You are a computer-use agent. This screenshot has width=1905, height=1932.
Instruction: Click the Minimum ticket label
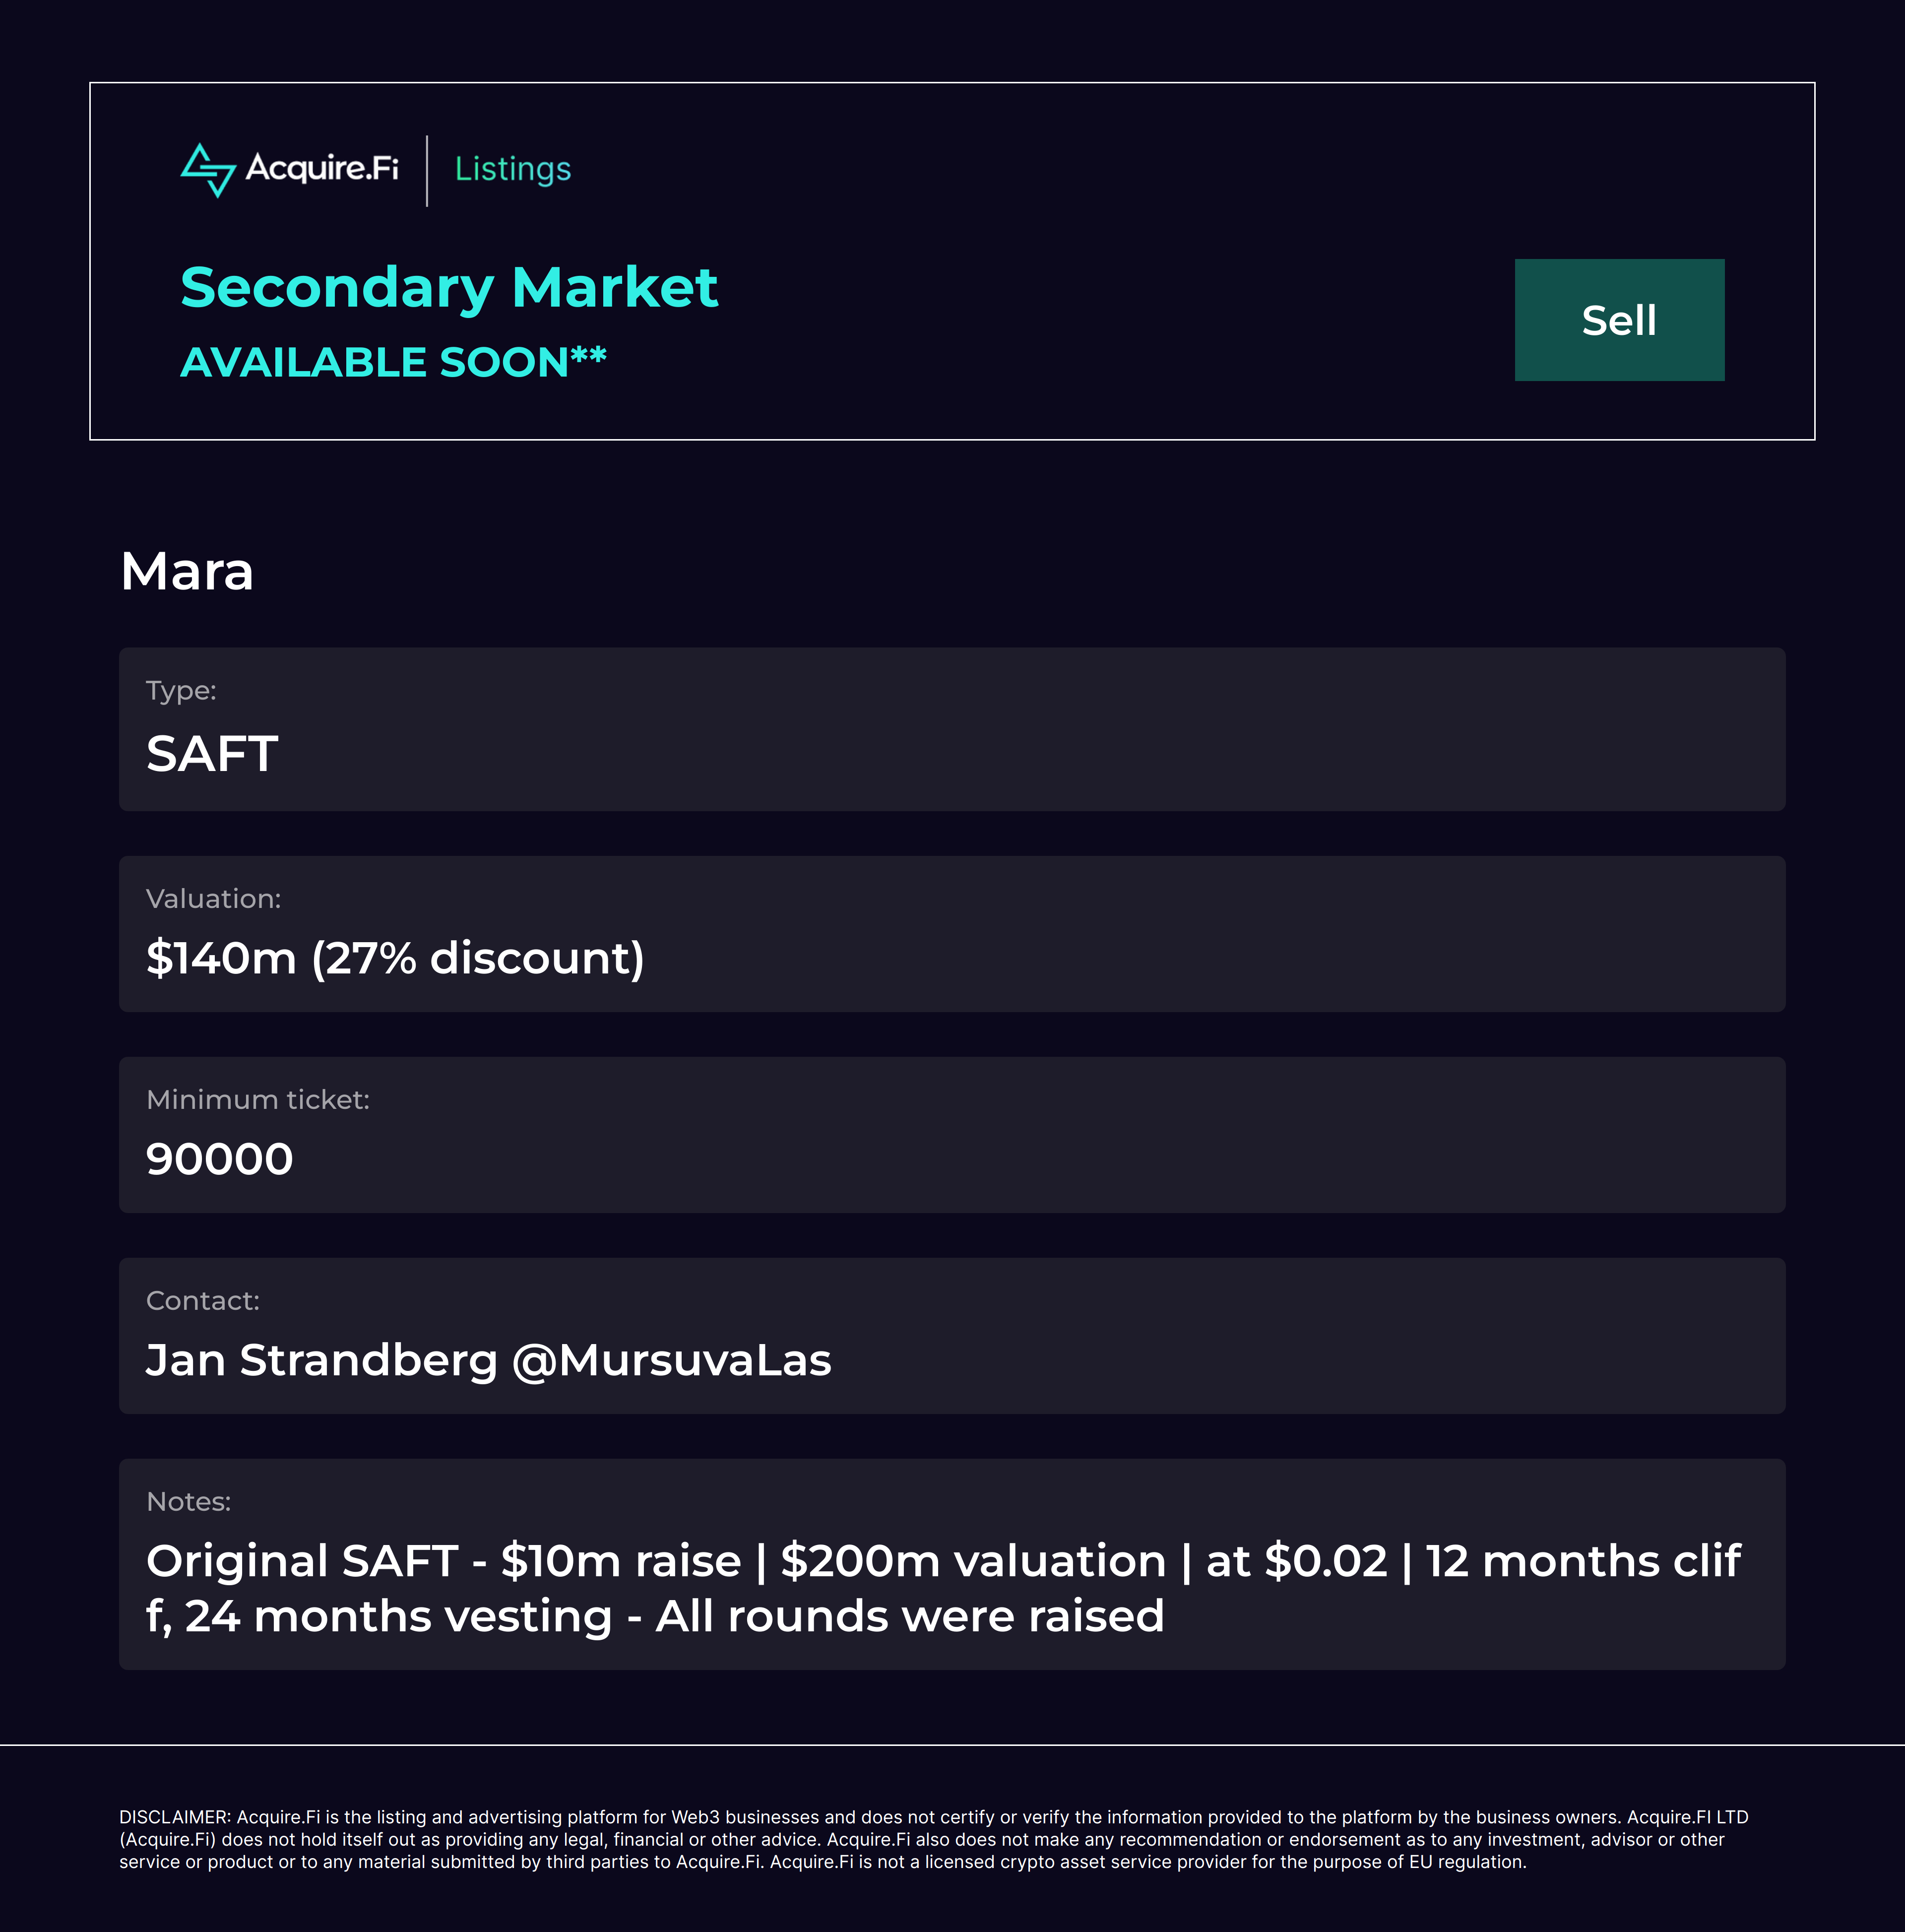click(x=258, y=1100)
